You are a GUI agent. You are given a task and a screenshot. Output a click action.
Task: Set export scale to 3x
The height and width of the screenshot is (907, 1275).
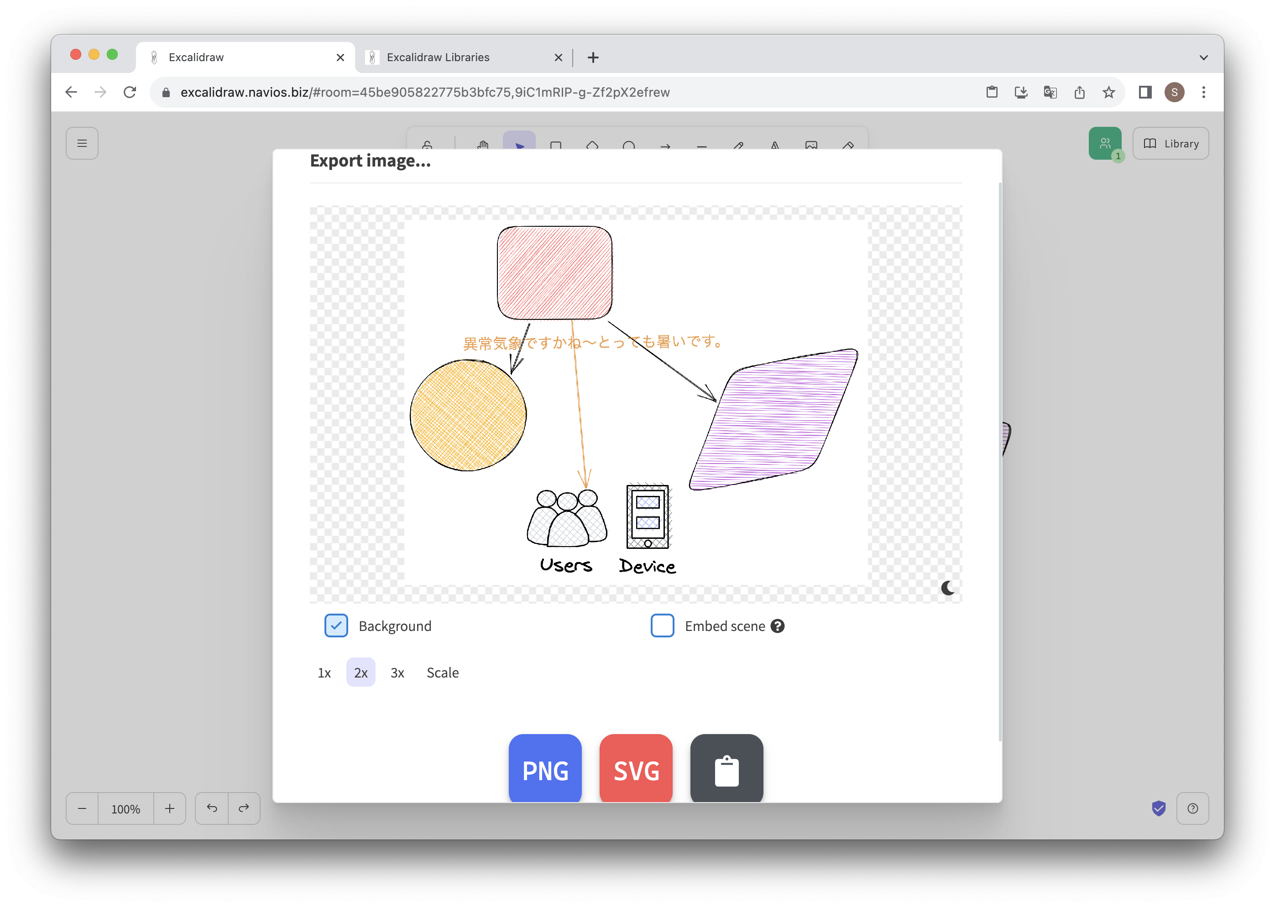point(397,672)
